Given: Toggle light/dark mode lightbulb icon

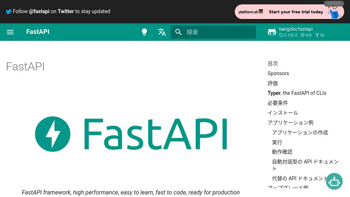Looking at the screenshot, I should 144,32.
